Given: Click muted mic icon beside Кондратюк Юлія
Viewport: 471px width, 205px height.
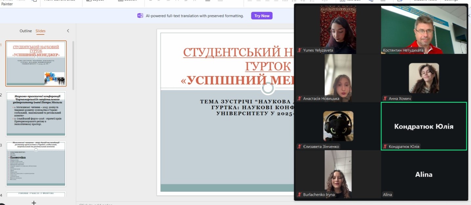Looking at the screenshot, I should point(385,147).
